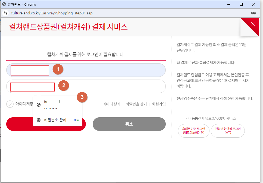Click the 아이디 찾기 link
Screen dimensions: 263x183
tap(111, 104)
